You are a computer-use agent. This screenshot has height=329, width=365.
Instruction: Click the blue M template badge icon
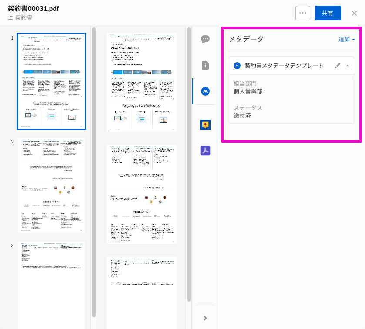click(x=237, y=66)
